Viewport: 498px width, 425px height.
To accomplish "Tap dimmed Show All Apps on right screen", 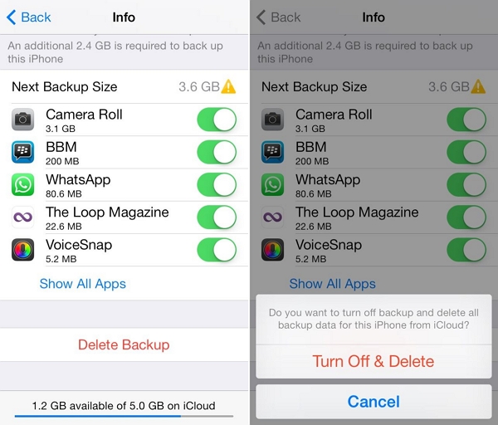I will [332, 284].
